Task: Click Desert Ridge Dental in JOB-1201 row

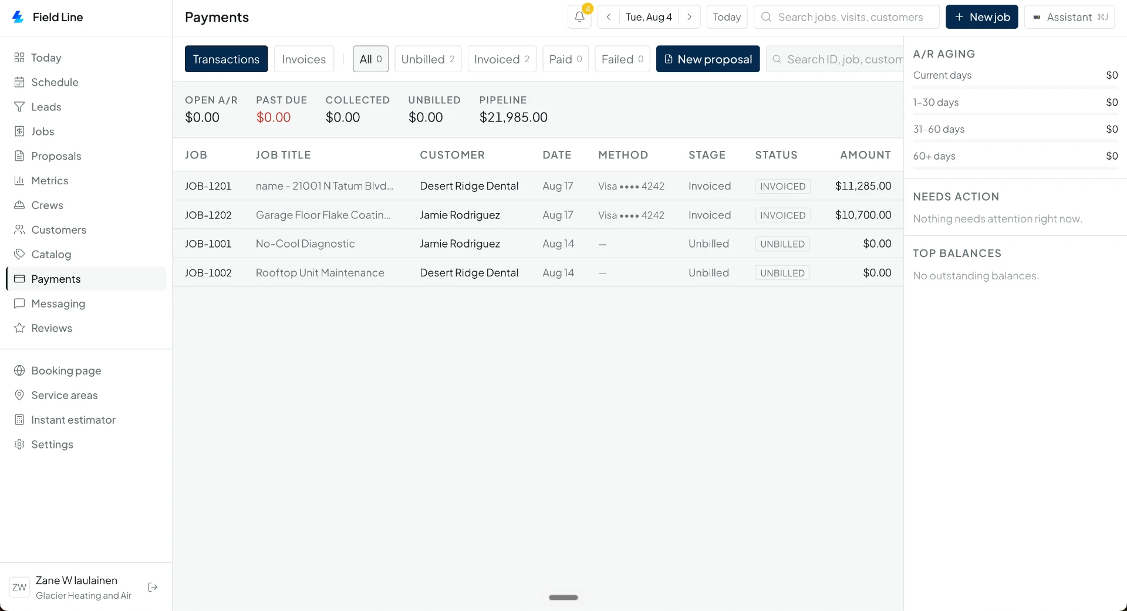Action: click(469, 186)
